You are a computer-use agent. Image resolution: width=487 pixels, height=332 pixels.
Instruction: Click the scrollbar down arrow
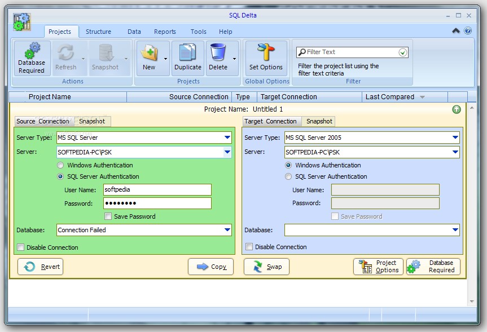(x=472, y=301)
